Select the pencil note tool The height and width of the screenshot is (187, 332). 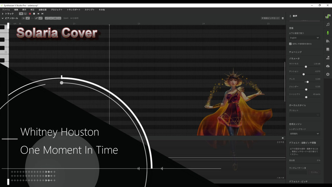(28, 18)
